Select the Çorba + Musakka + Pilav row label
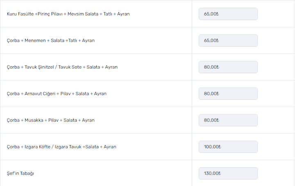Image resolution: width=295 pixels, height=186 pixels. (51, 120)
